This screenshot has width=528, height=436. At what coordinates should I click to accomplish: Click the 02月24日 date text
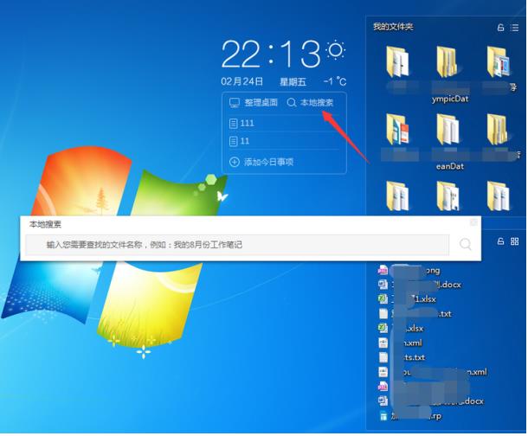(x=241, y=81)
